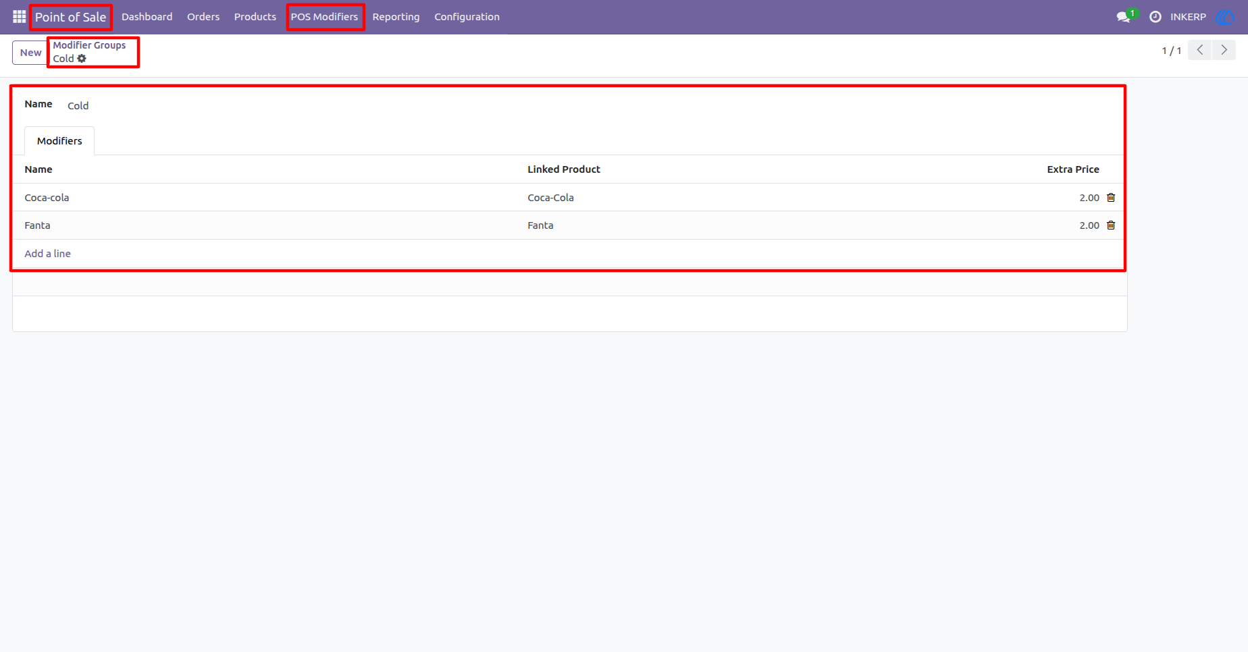The image size is (1248, 652).
Task: Open the gear actions menu beside Cold
Action: (x=82, y=59)
